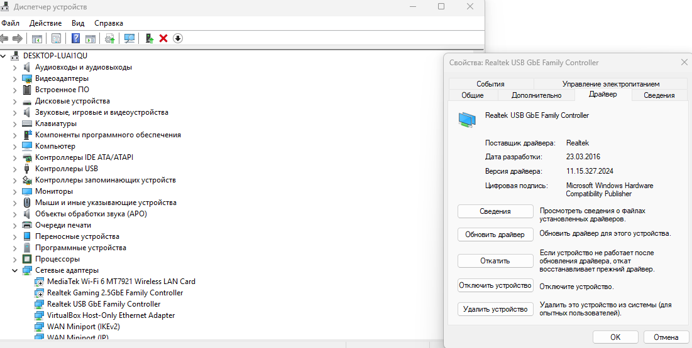Select VirtualBox Host-Only Ethernet Adapter

[x=111, y=315]
